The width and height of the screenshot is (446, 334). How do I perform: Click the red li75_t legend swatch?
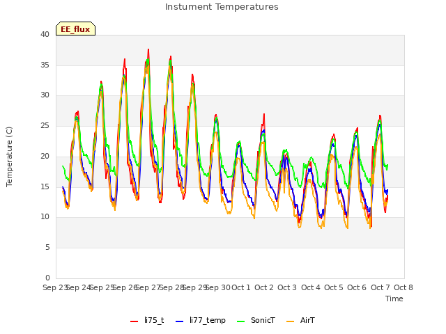[134, 321]
